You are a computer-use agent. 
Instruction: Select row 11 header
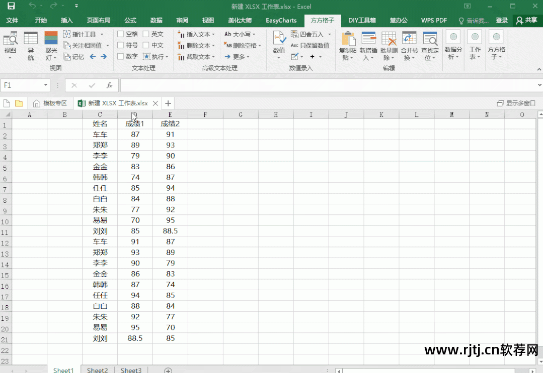click(5, 232)
